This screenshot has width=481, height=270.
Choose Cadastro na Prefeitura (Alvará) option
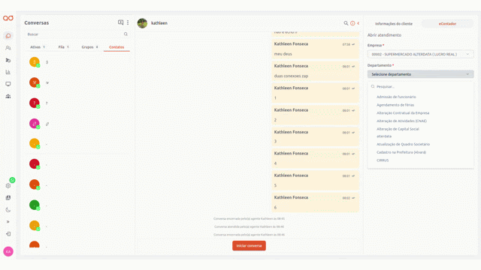point(401,152)
